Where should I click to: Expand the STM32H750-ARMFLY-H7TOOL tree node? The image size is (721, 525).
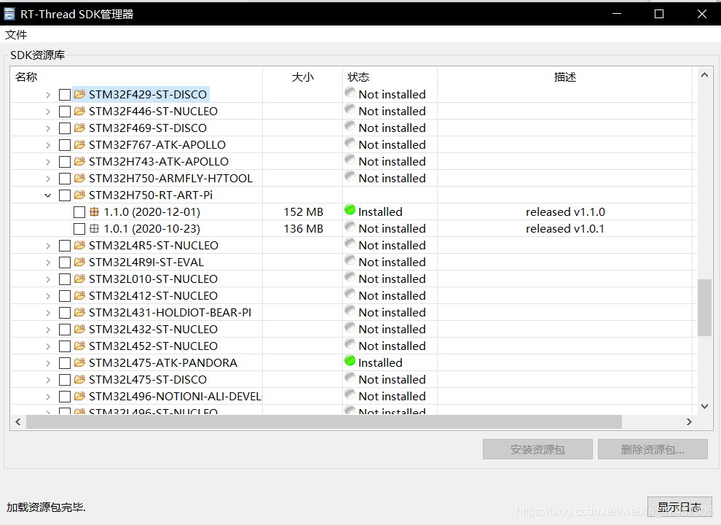click(48, 179)
